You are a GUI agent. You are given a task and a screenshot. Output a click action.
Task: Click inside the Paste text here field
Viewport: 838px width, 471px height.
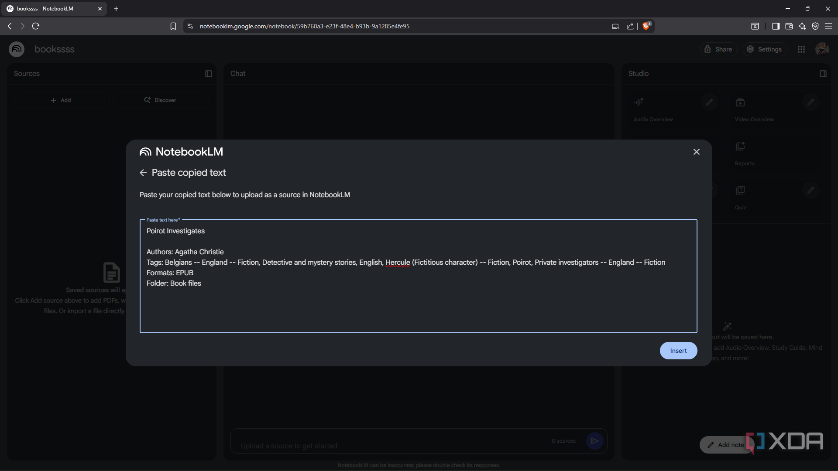pyautogui.click(x=418, y=276)
